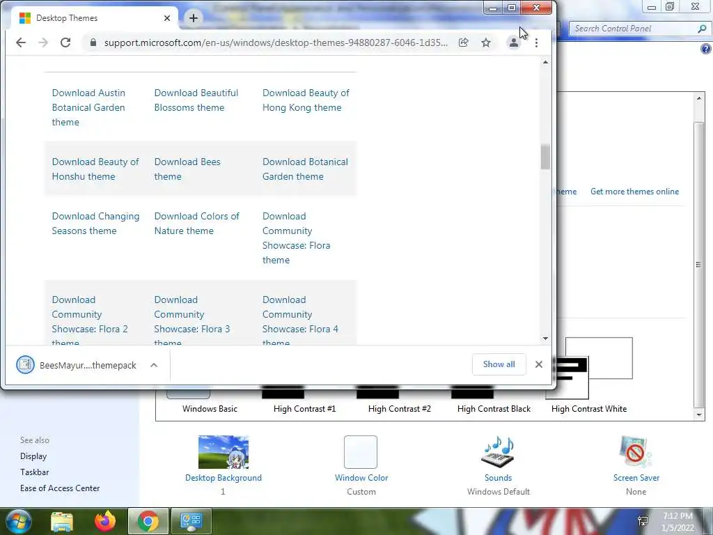Click the taskbar clock 7:12 PM
Image resolution: width=713 pixels, height=535 pixels.
[x=677, y=522]
